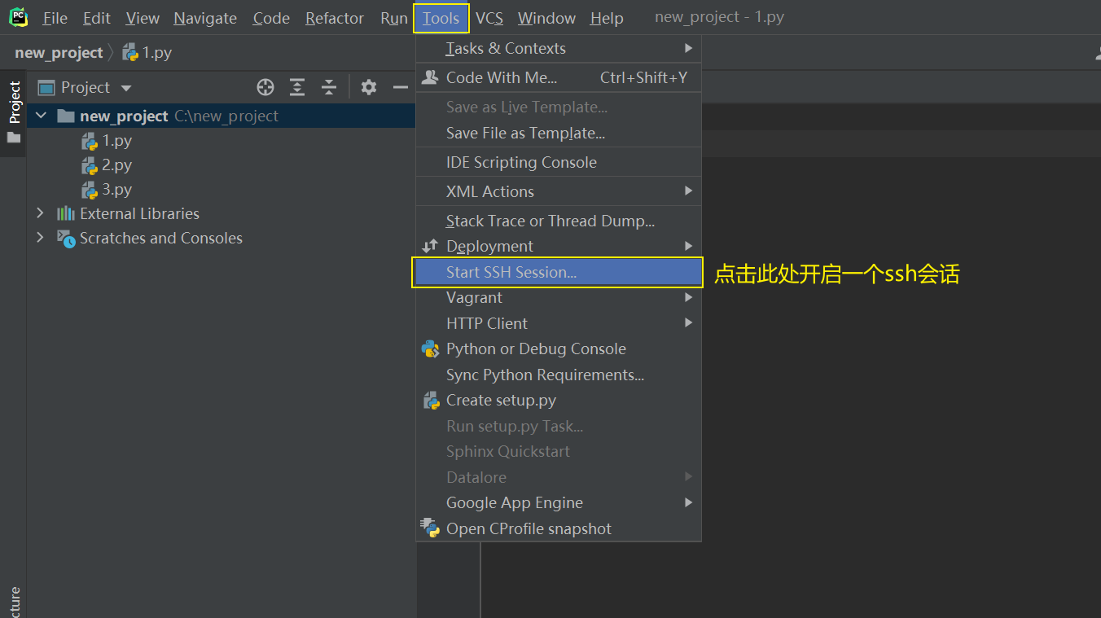Open the Refactor menu

336,18
